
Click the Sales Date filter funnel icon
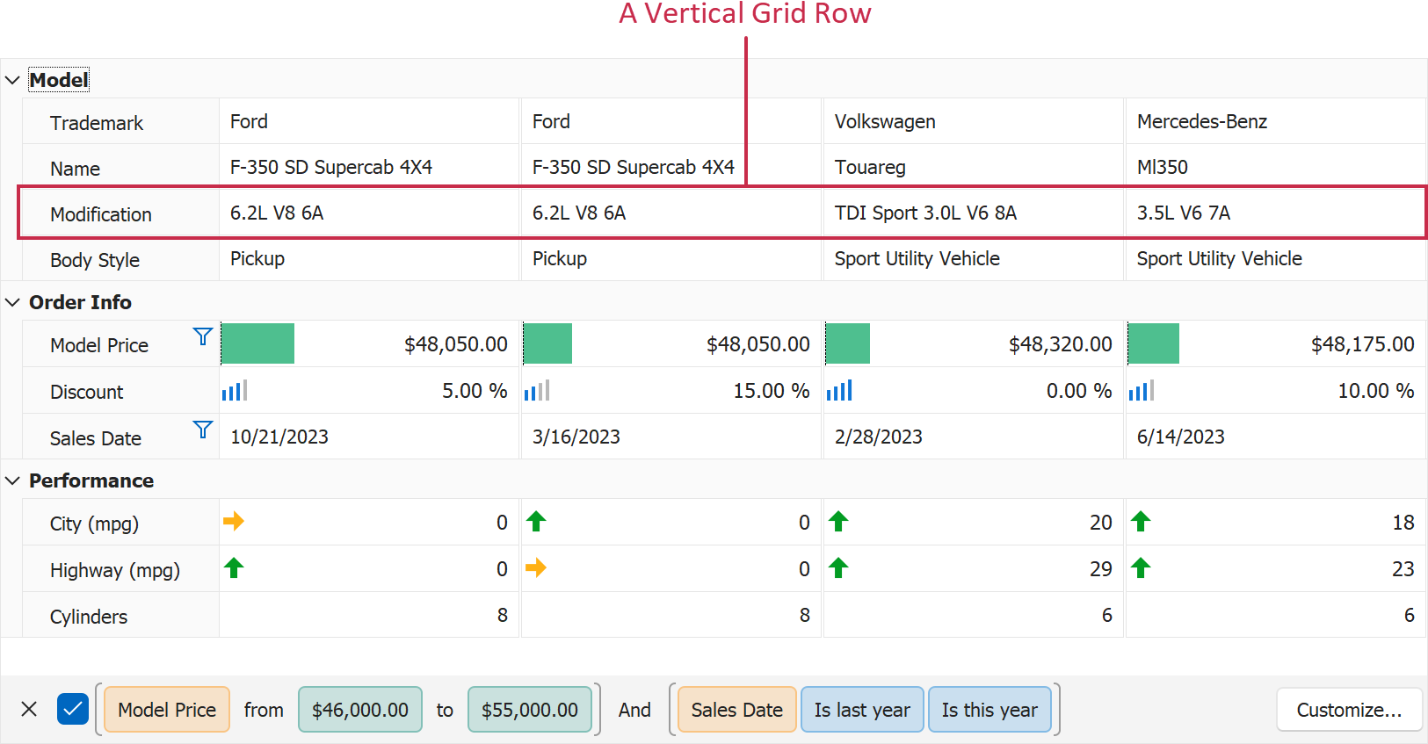pyautogui.click(x=202, y=430)
